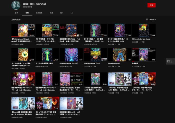Play the 3:57 Inbachi practice thumbnail

95,55
